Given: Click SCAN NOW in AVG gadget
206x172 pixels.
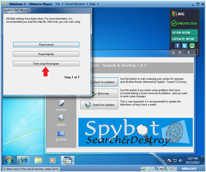Looking at the screenshot, I should (x=184, y=32).
